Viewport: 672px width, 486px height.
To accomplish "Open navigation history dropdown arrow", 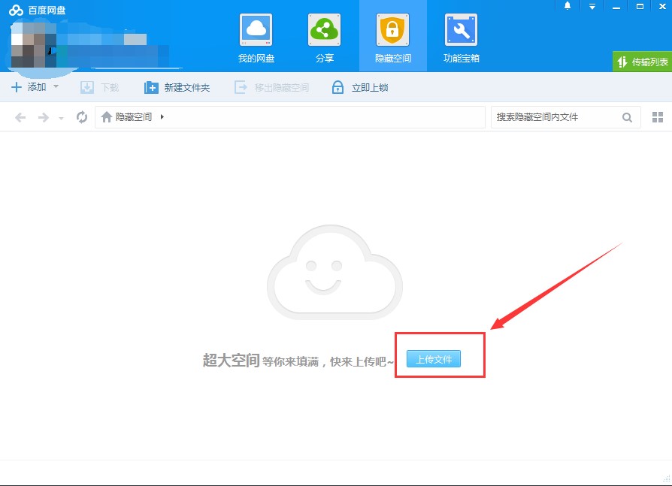I will [x=62, y=118].
